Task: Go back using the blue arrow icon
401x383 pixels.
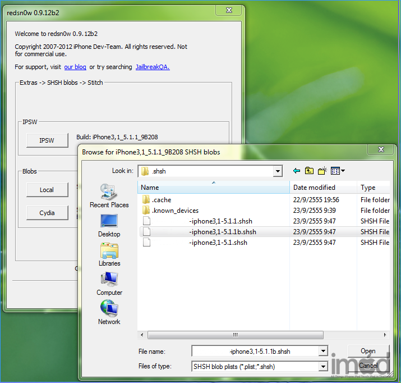Action: [x=297, y=171]
